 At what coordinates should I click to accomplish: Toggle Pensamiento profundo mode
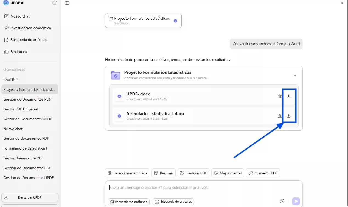129,202
